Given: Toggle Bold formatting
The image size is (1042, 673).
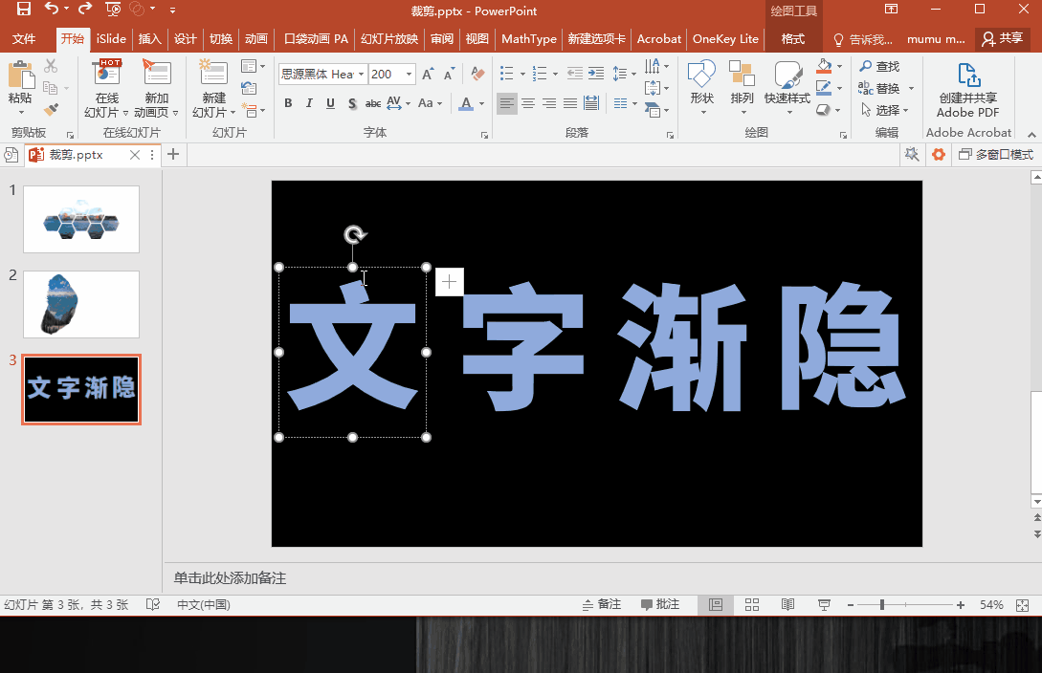Looking at the screenshot, I should point(288,103).
